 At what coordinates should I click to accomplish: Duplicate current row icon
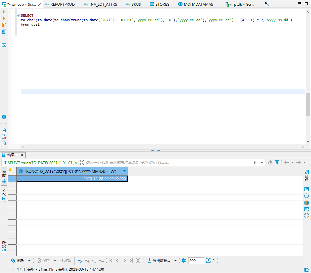94,260
